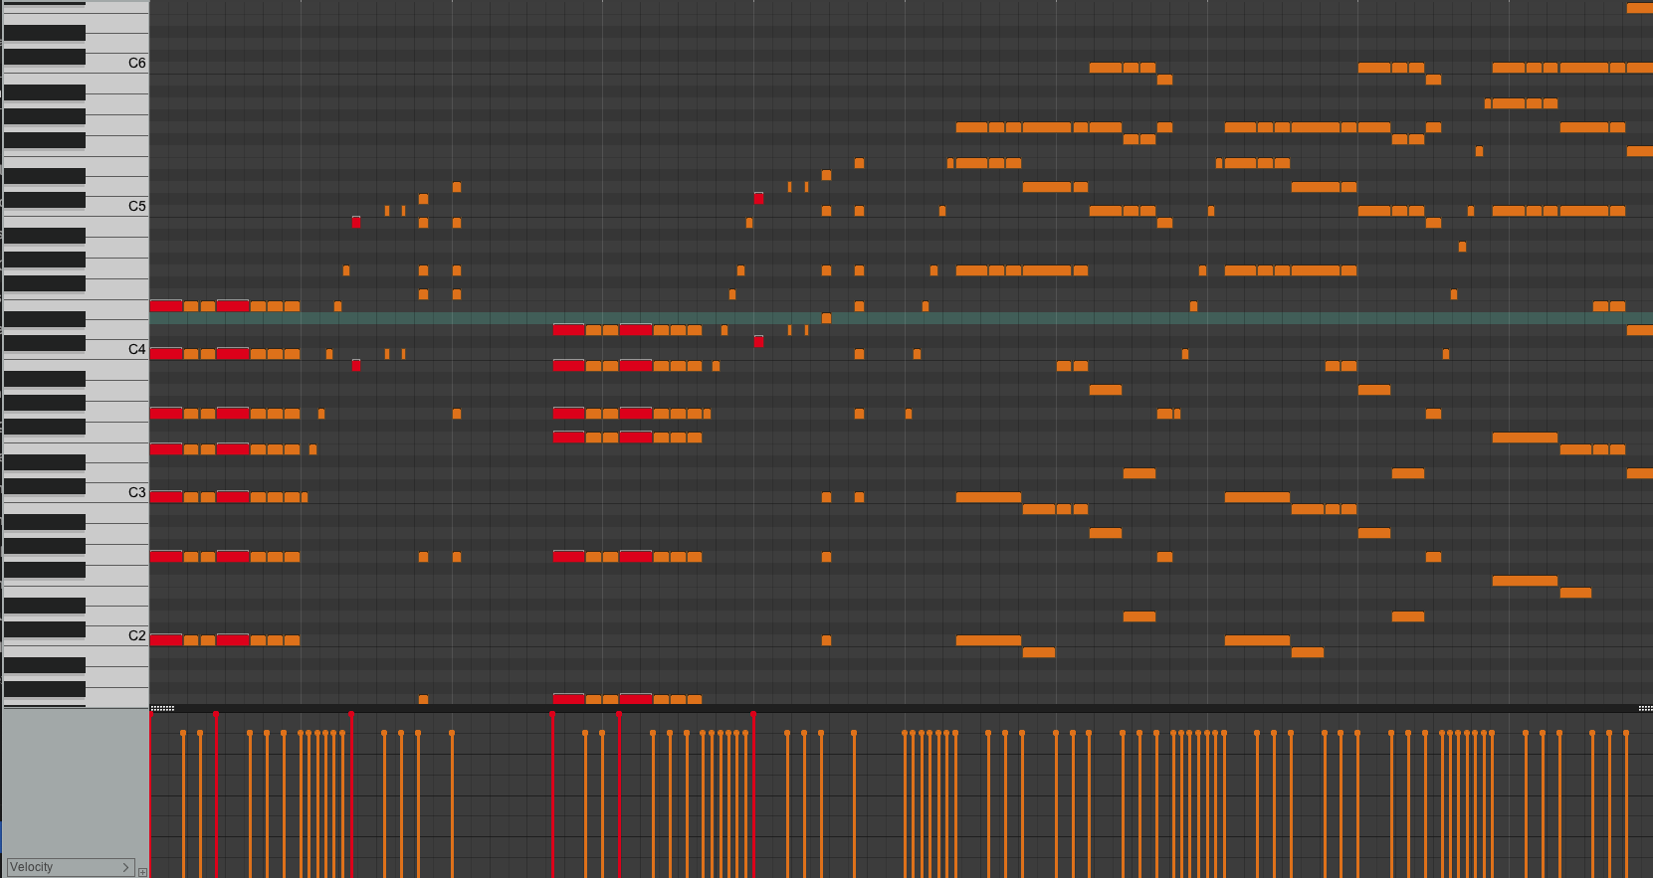Click the dark divider bar above velocity lane

tap(896, 709)
